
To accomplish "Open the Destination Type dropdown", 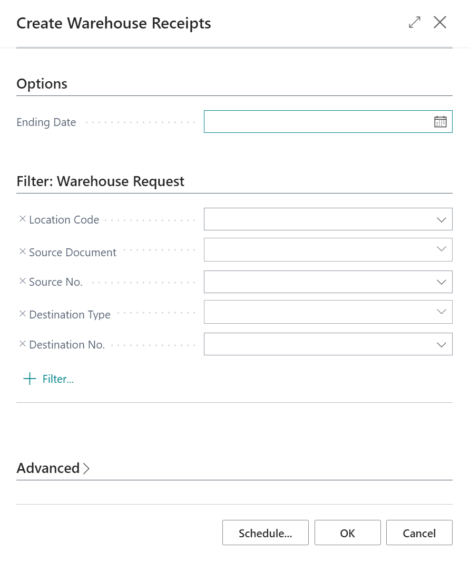I will click(x=441, y=312).
